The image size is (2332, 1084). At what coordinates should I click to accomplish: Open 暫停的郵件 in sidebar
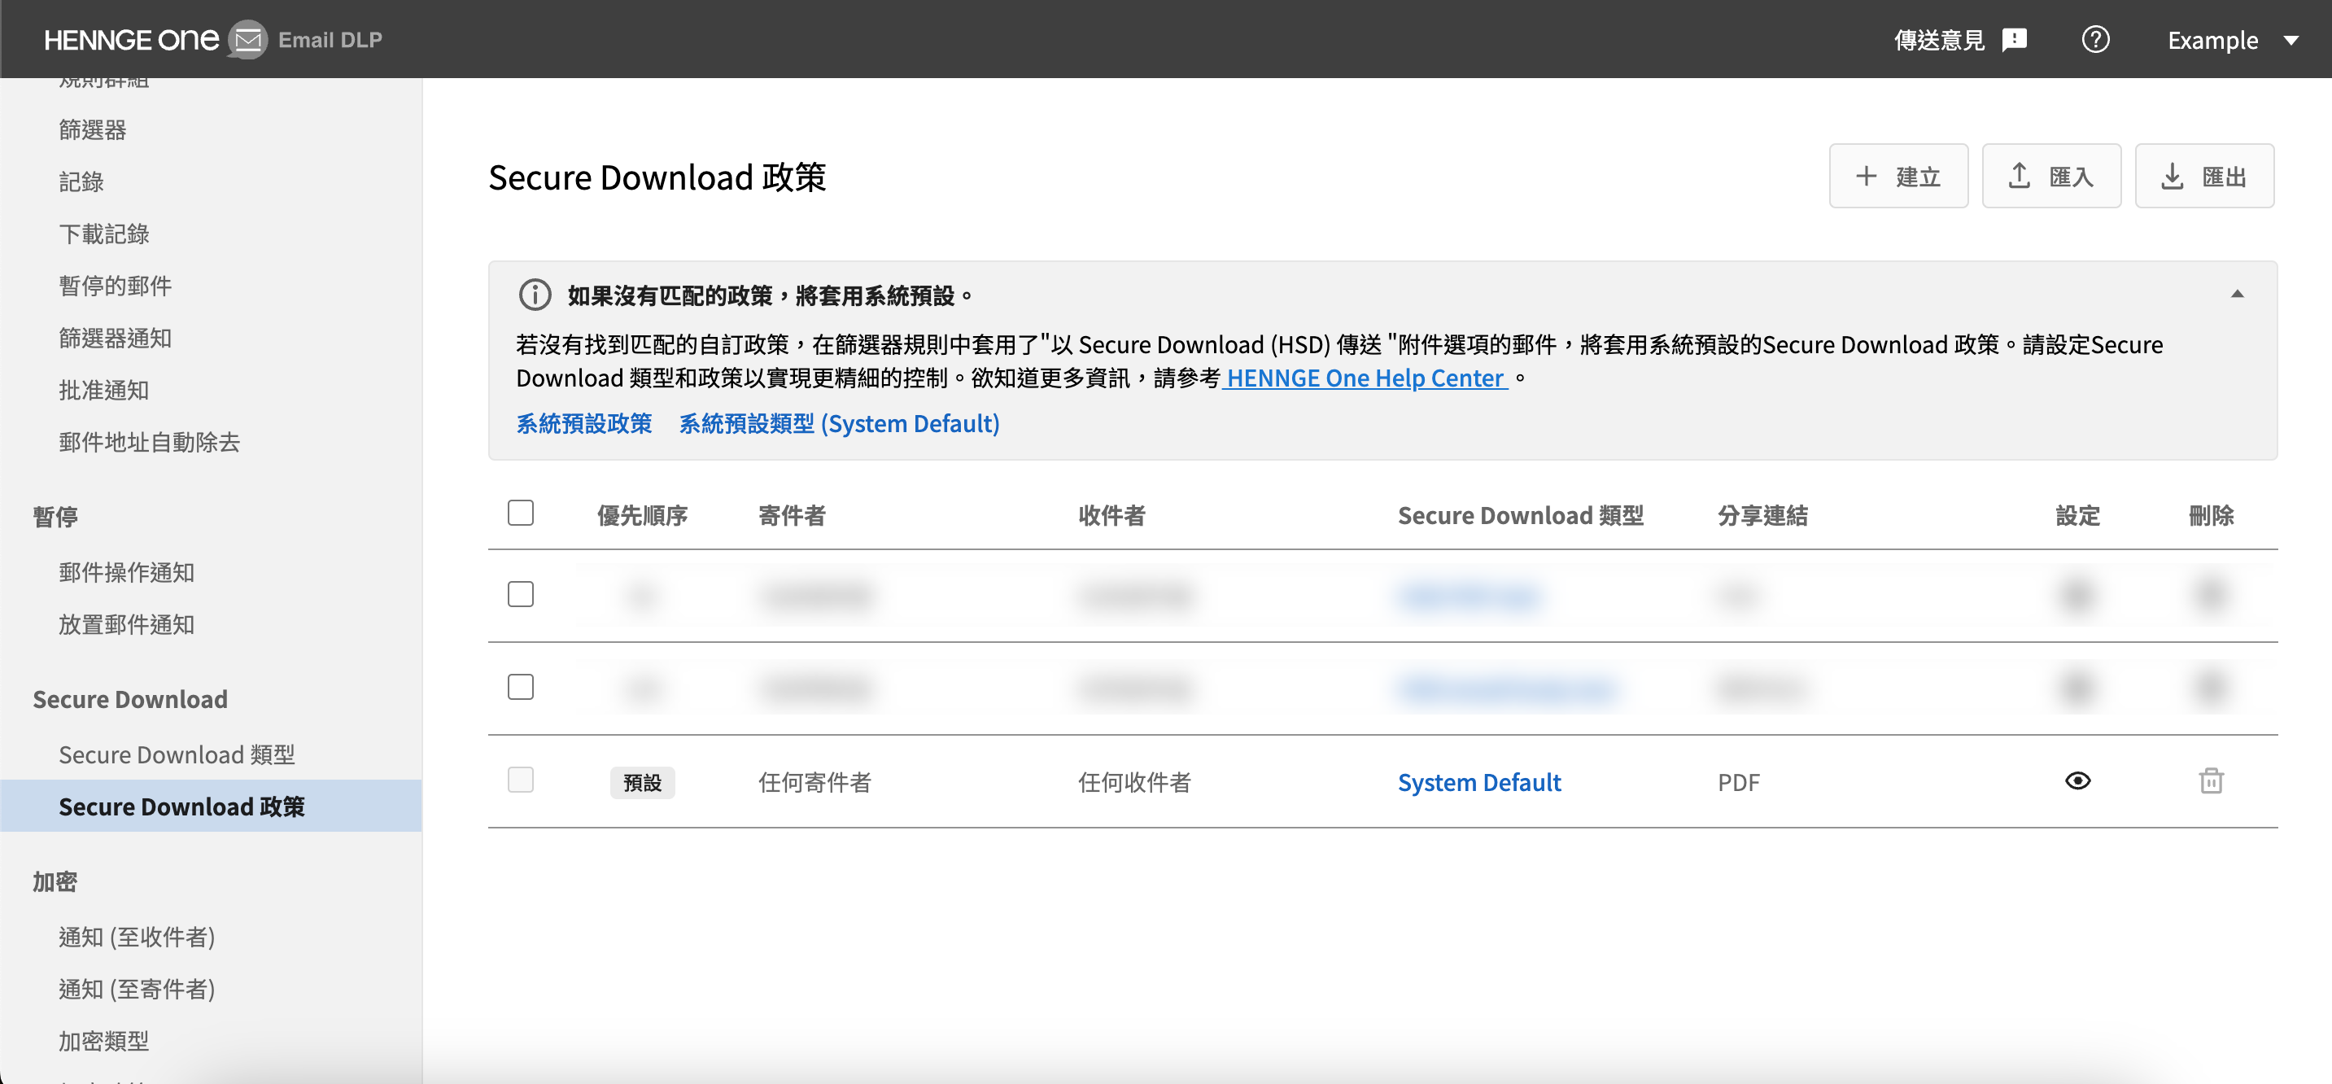(x=115, y=286)
